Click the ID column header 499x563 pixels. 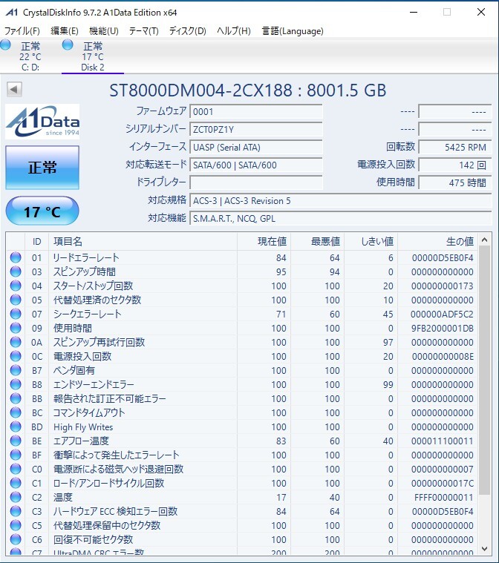(36, 241)
